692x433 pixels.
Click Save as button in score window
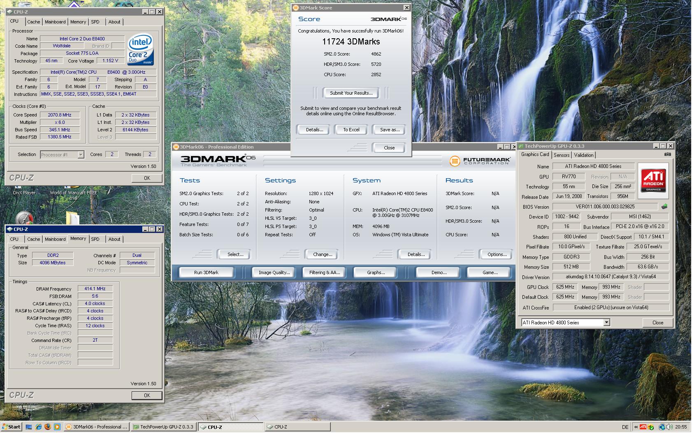[389, 130]
